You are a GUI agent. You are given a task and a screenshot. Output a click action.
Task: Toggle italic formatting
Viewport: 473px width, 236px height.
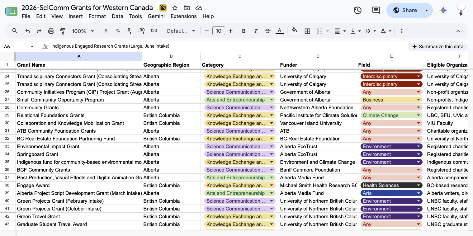pyautogui.click(x=256, y=31)
